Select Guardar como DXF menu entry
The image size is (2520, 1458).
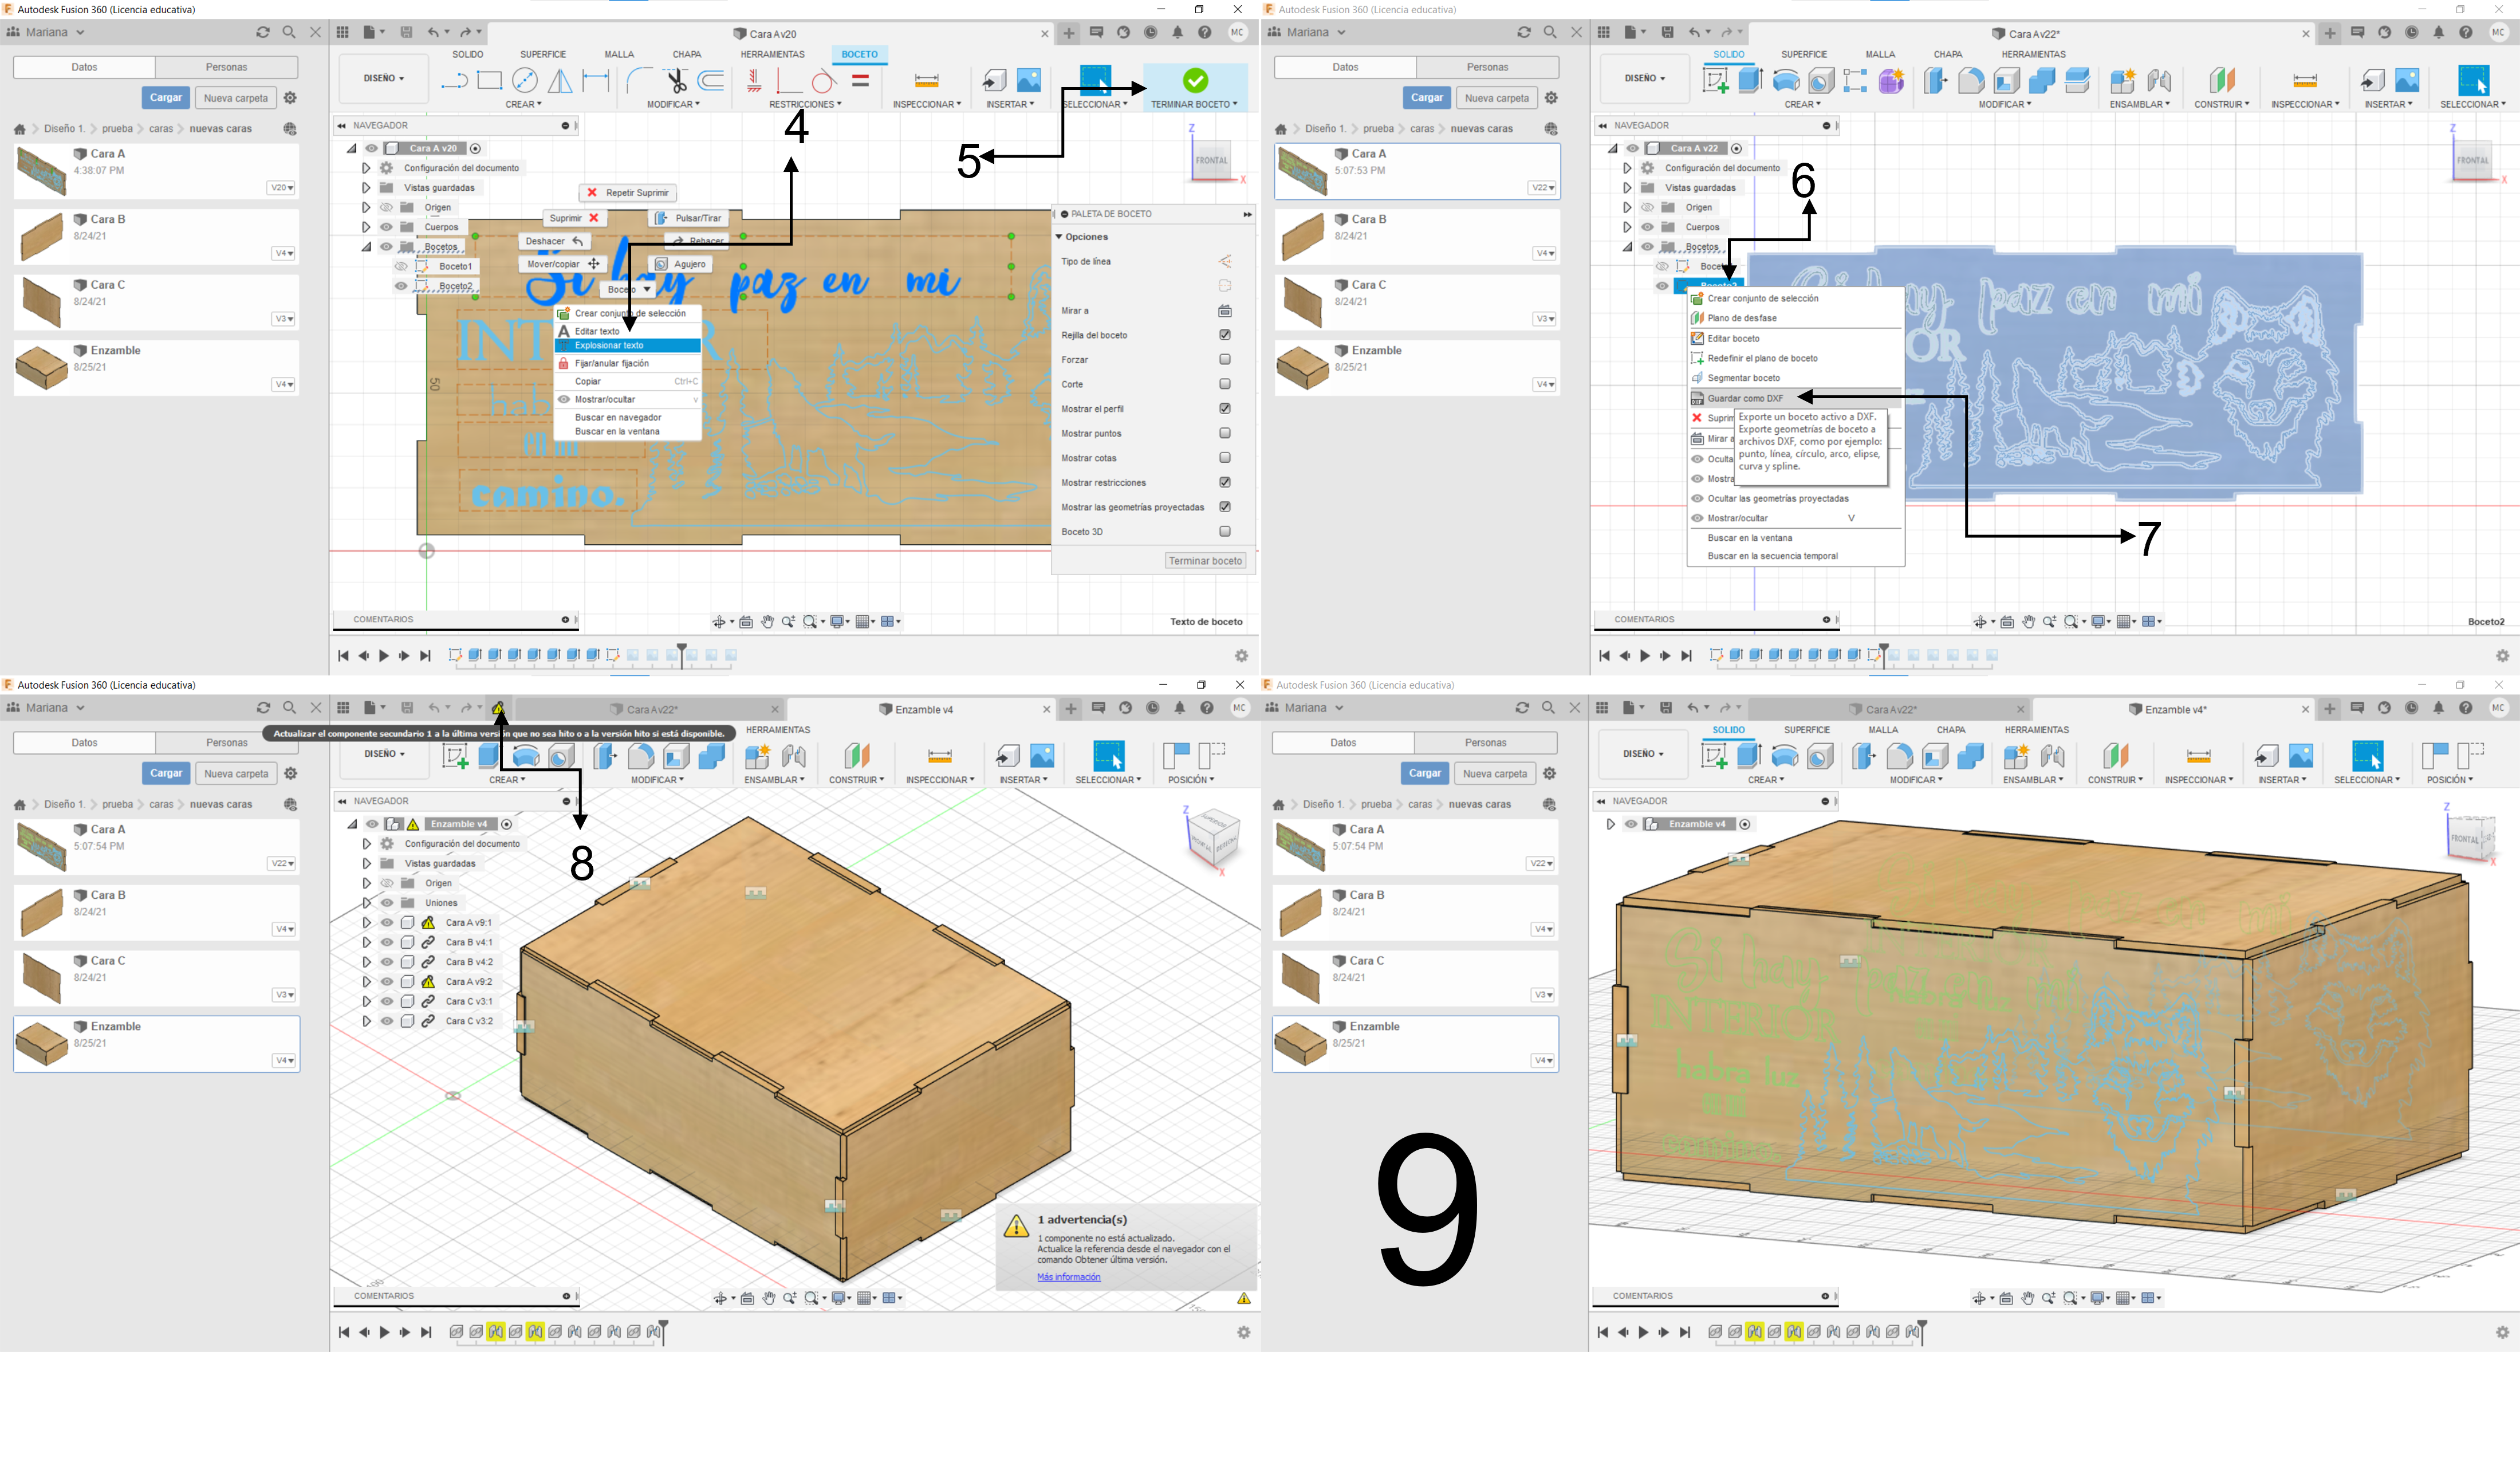point(1745,398)
